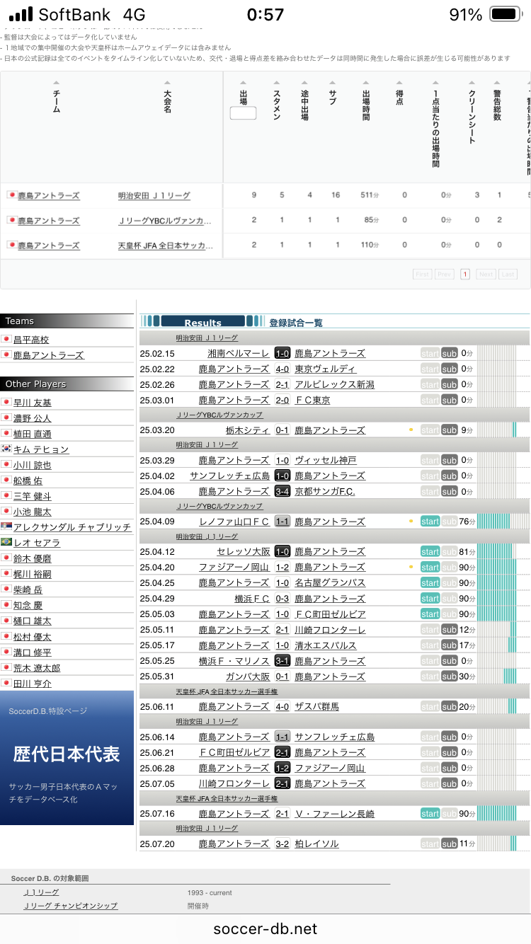The image size is (531, 944).
Task: Open the player page for 鈴木 優磨
Action: [x=33, y=558]
